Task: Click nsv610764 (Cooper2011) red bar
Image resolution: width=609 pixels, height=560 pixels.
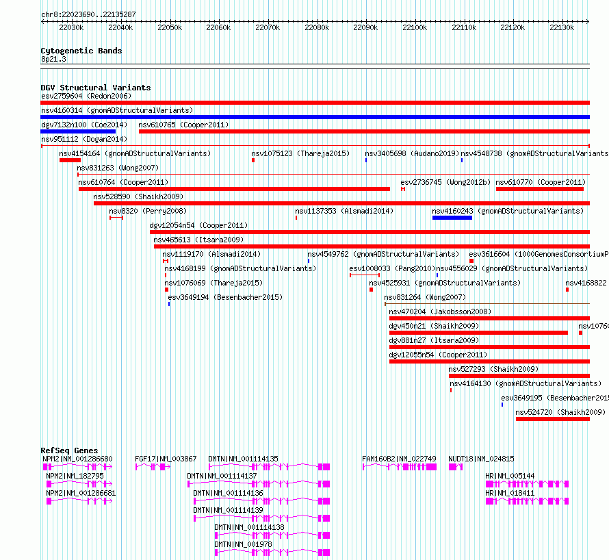Action: tap(234, 189)
